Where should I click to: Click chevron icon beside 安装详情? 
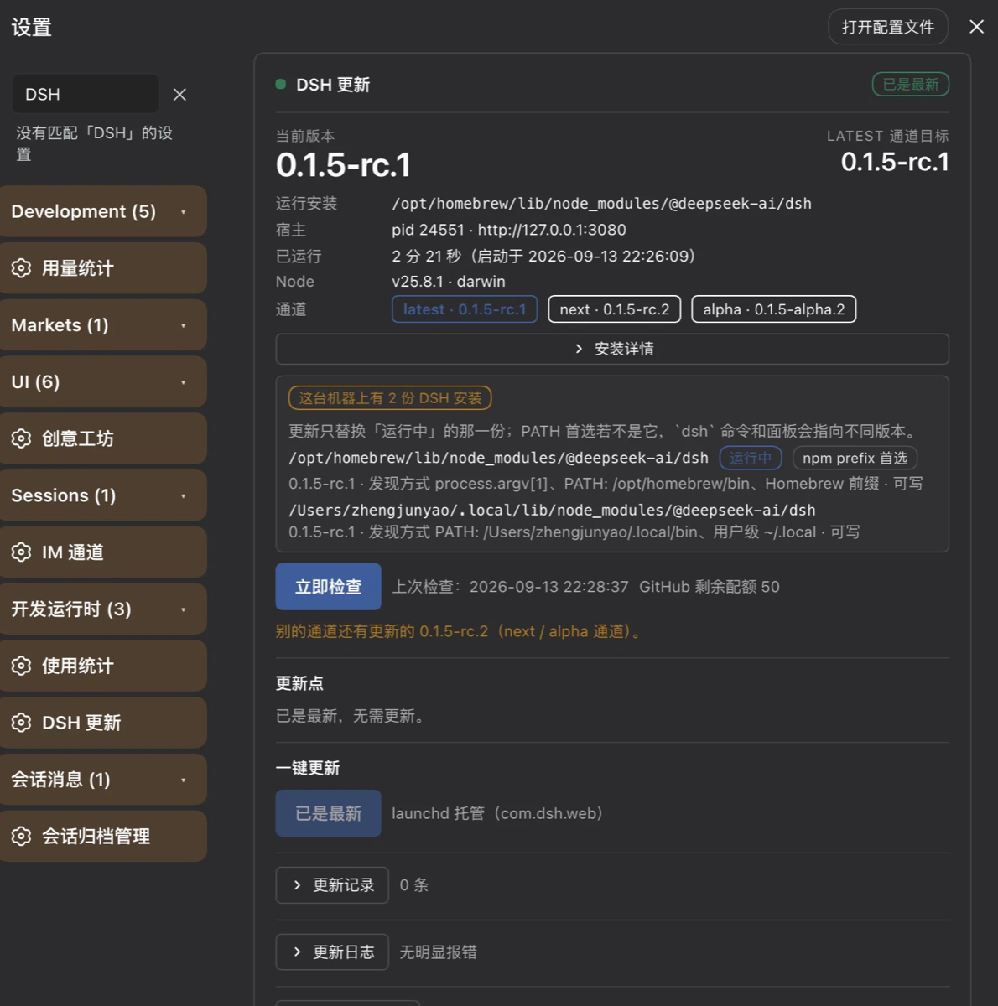pos(579,349)
